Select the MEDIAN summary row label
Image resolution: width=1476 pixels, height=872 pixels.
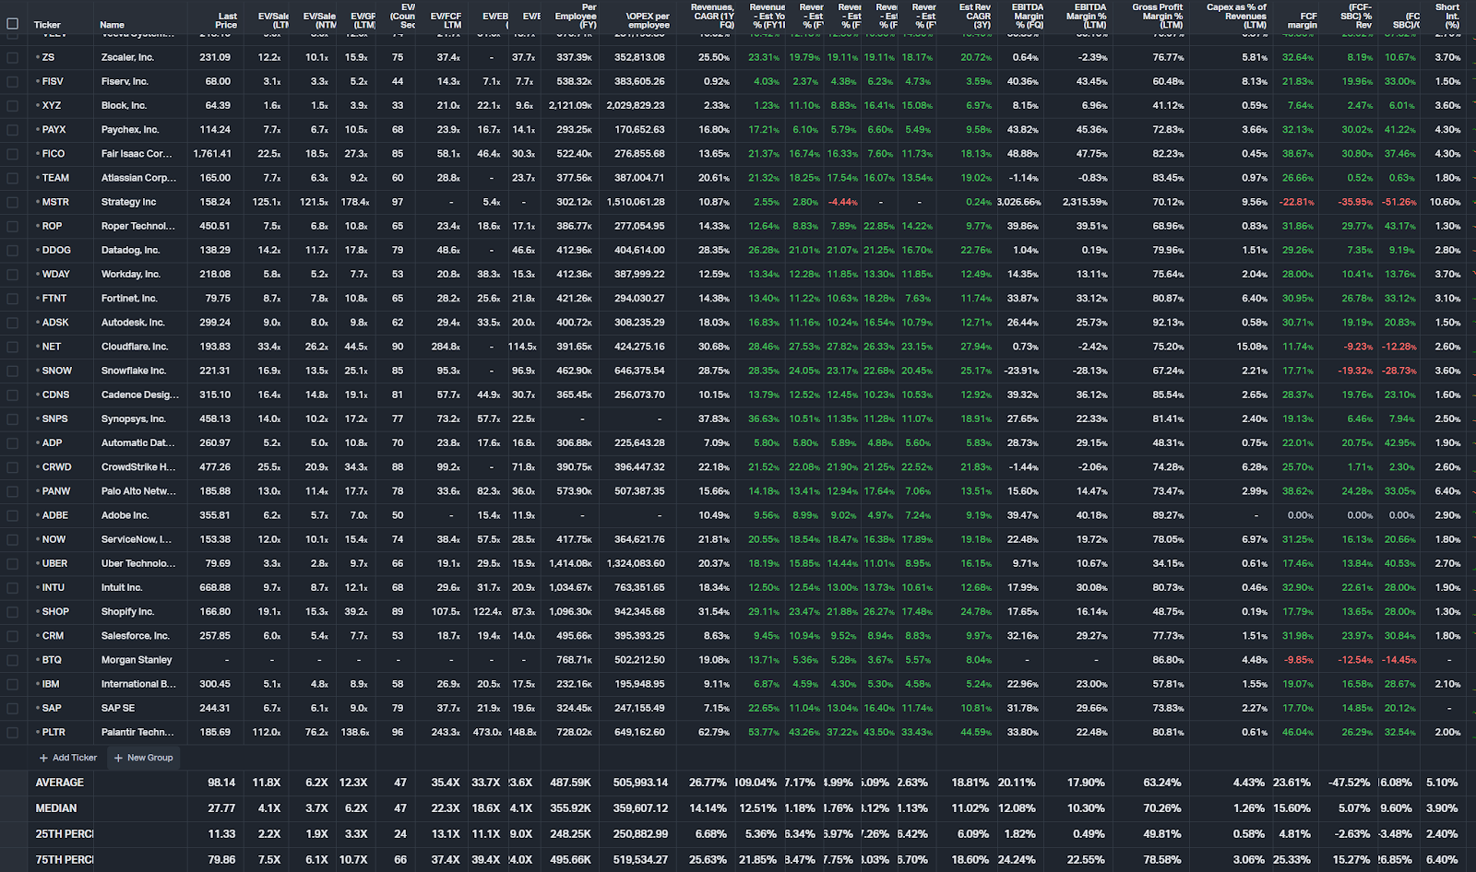(56, 808)
